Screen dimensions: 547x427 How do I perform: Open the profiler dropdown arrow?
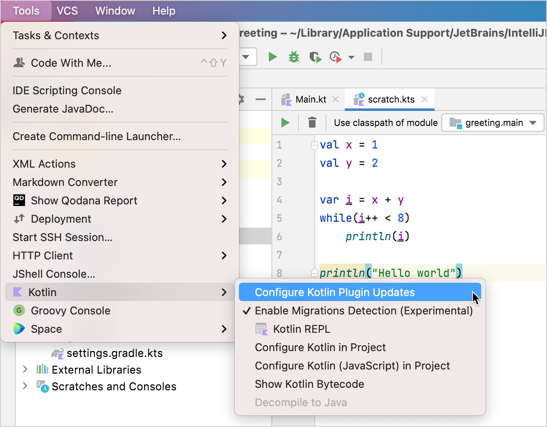pos(351,57)
